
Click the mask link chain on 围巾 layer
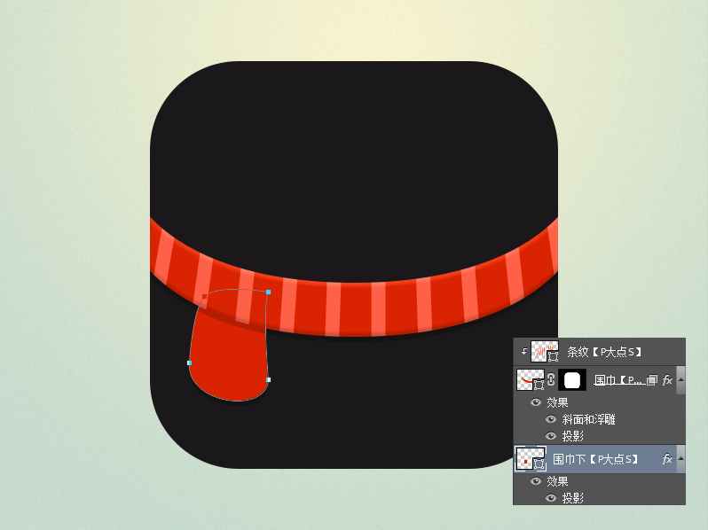[551, 380]
